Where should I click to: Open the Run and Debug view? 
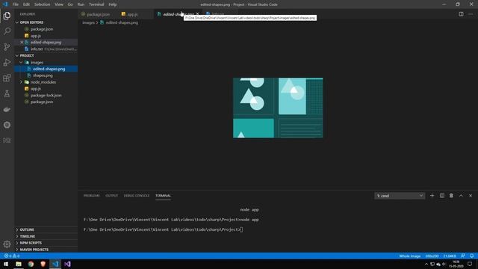click(7, 62)
